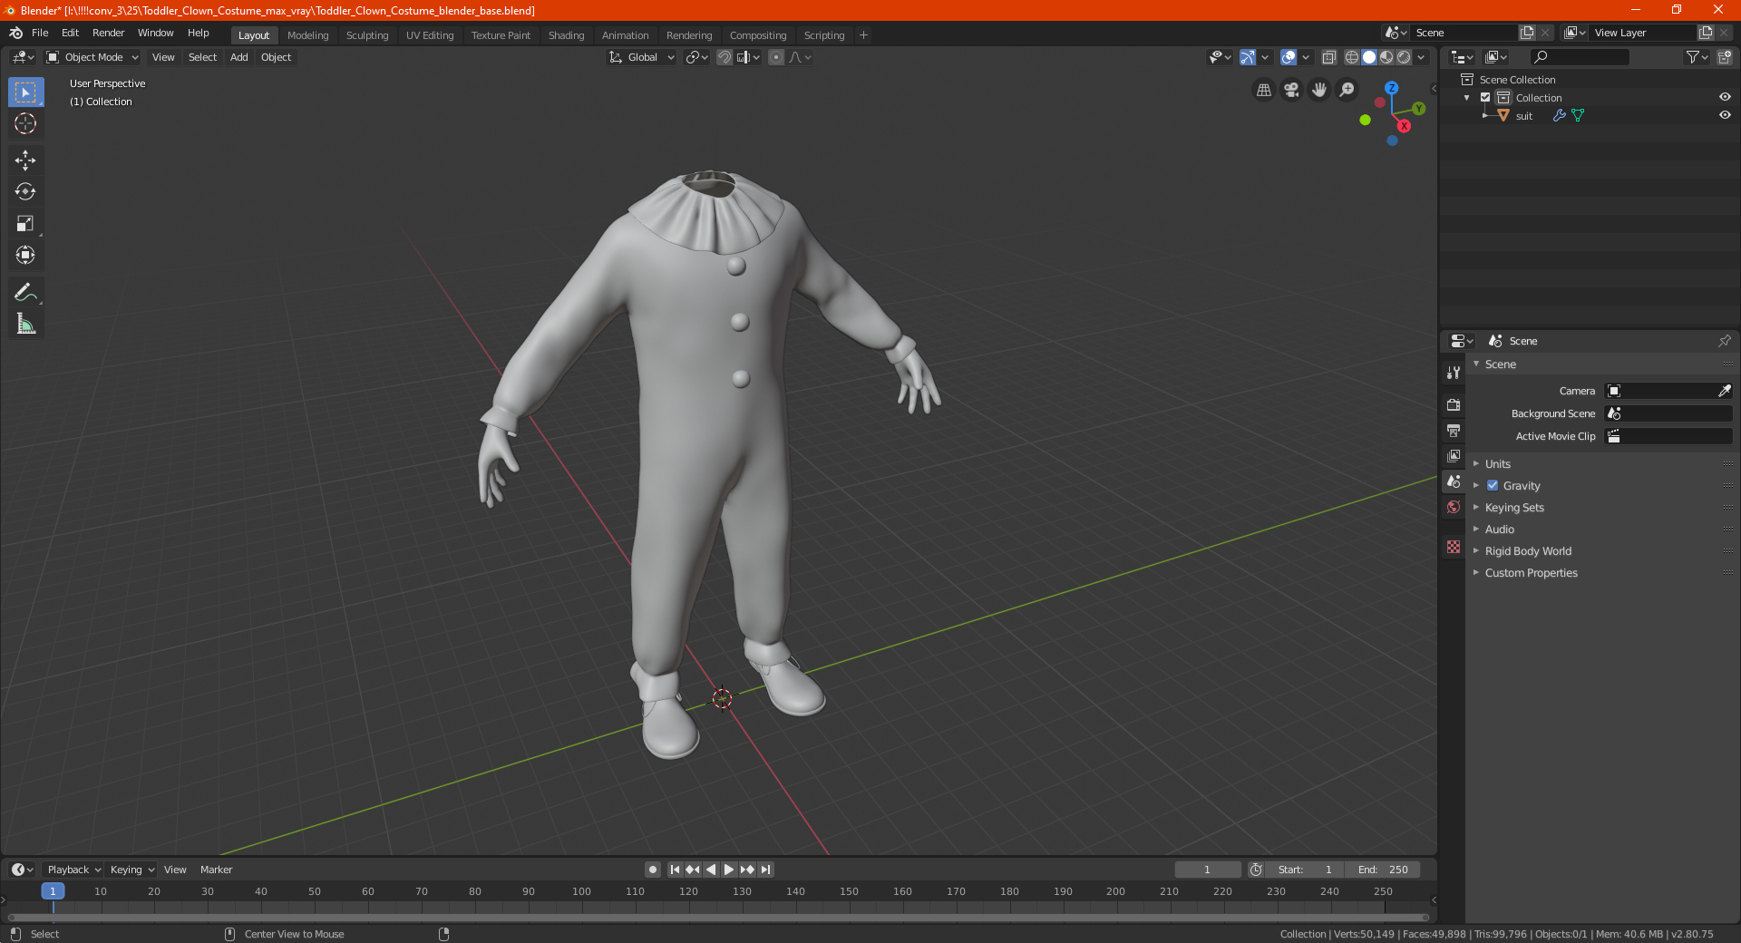
Task: Open the View Layer properties tab
Action: 1454,455
